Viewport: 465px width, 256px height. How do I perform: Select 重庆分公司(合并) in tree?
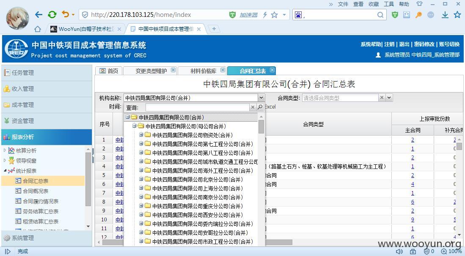(198, 206)
